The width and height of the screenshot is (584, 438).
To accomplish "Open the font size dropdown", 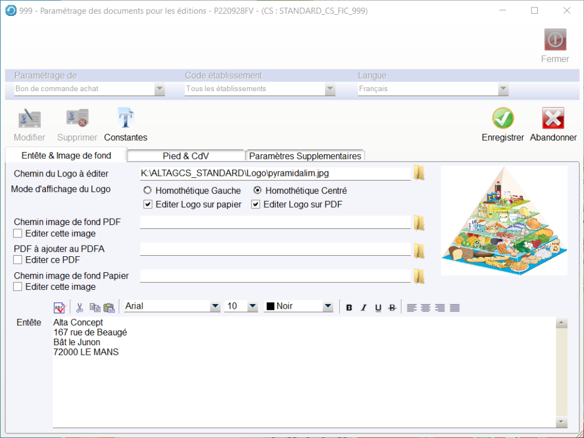I will [252, 306].
